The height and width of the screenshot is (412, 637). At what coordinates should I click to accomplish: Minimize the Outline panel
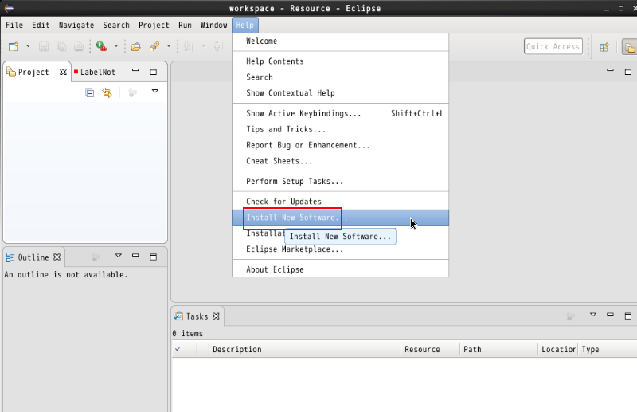(x=135, y=256)
